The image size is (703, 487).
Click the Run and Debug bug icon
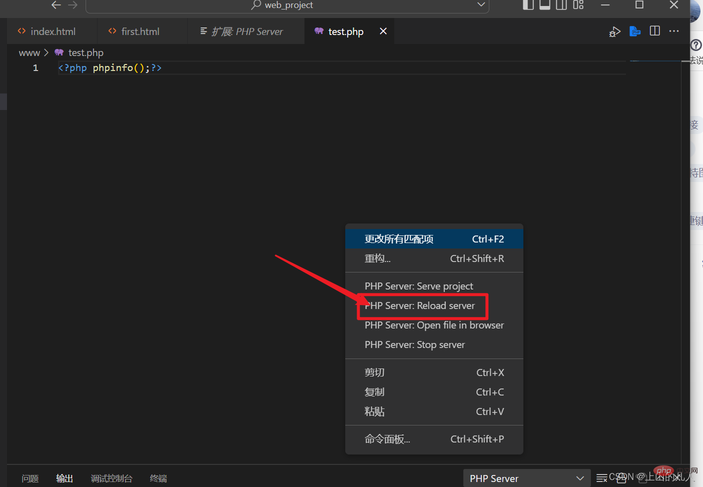tap(614, 32)
